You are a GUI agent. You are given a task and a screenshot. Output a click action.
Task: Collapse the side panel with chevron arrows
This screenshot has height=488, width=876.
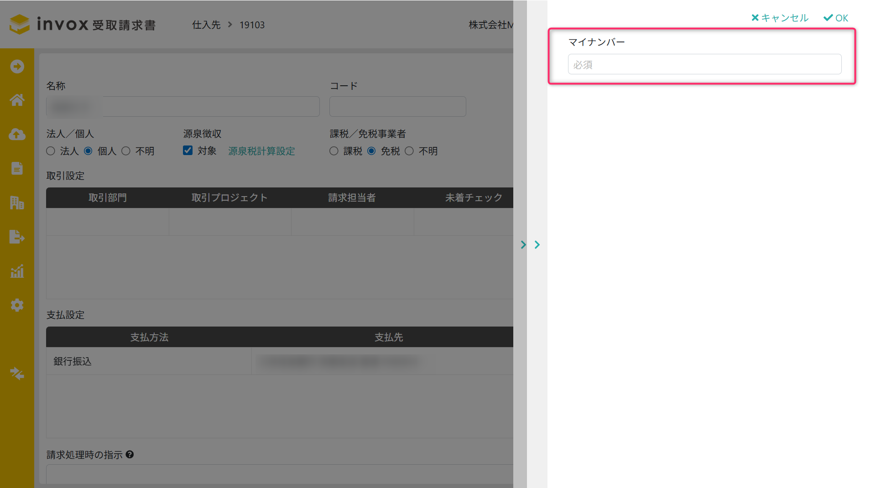[530, 245]
